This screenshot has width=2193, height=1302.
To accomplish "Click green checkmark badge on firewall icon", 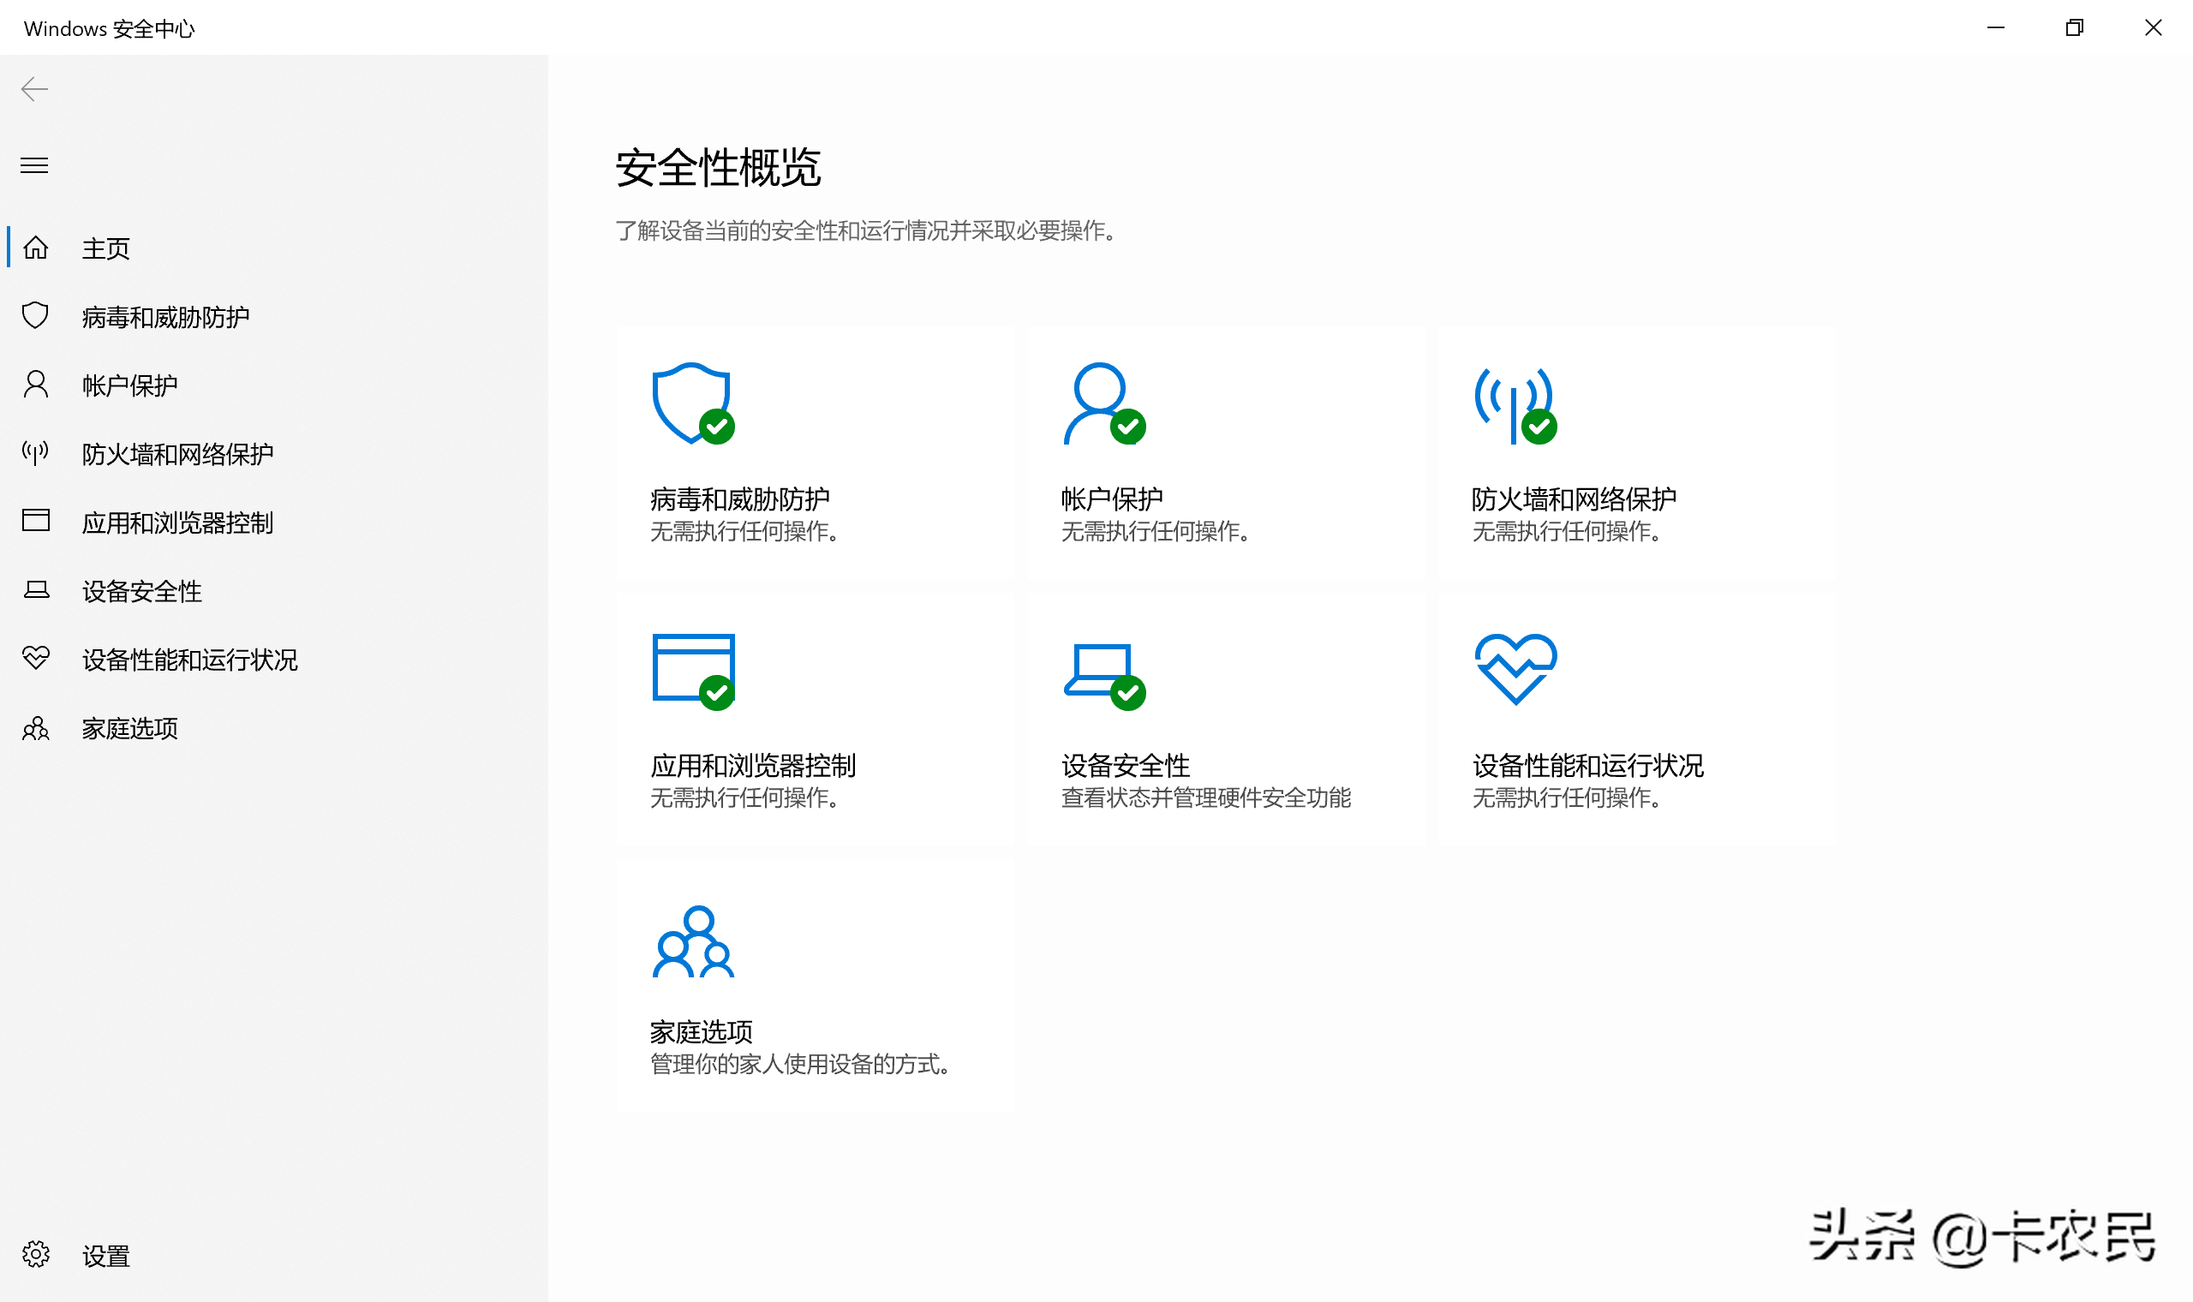I will coord(1539,427).
